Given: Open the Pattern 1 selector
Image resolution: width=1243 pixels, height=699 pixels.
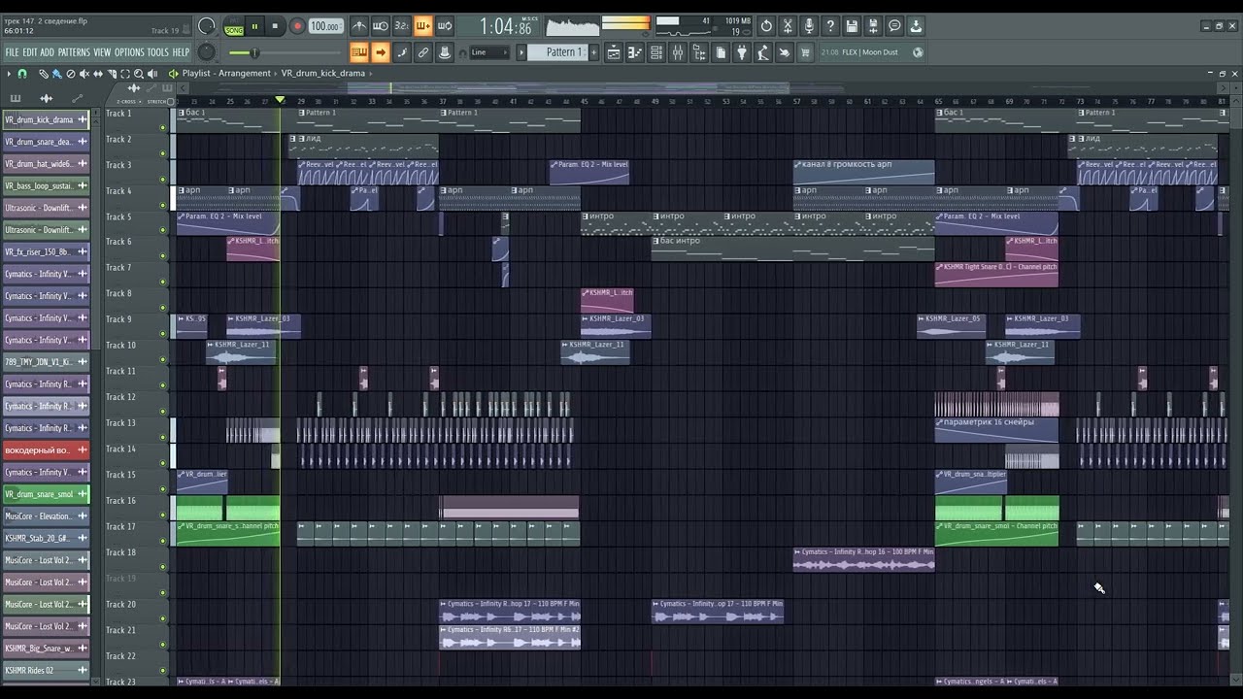Looking at the screenshot, I should tap(558, 52).
